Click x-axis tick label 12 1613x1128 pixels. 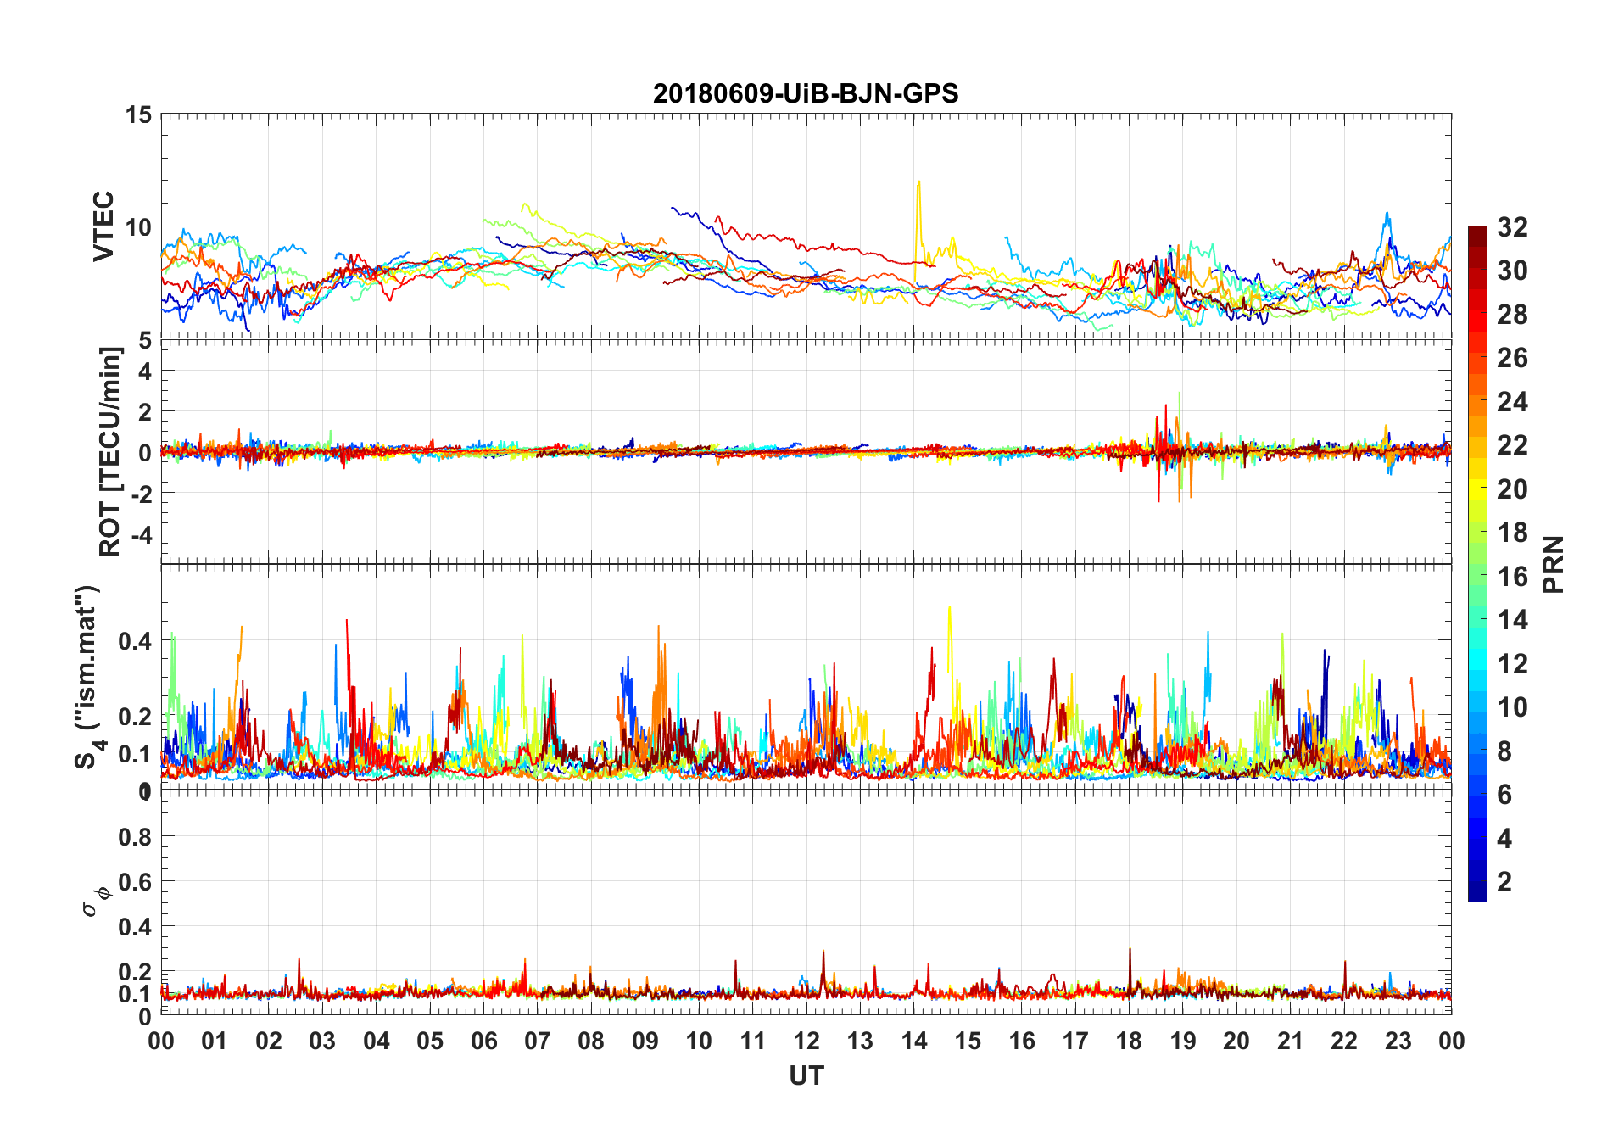[x=806, y=1041]
